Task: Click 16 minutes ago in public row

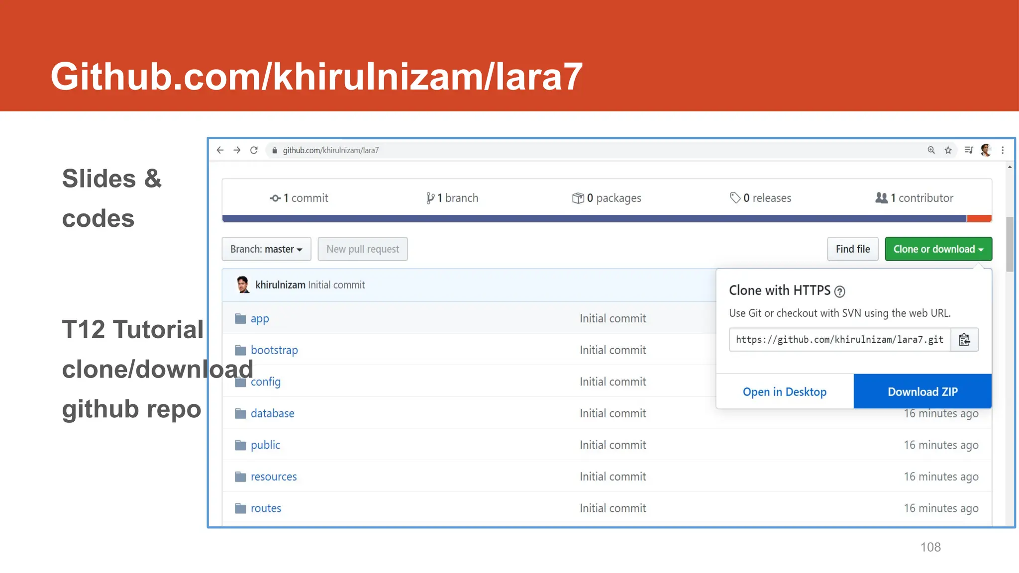Action: point(941,445)
